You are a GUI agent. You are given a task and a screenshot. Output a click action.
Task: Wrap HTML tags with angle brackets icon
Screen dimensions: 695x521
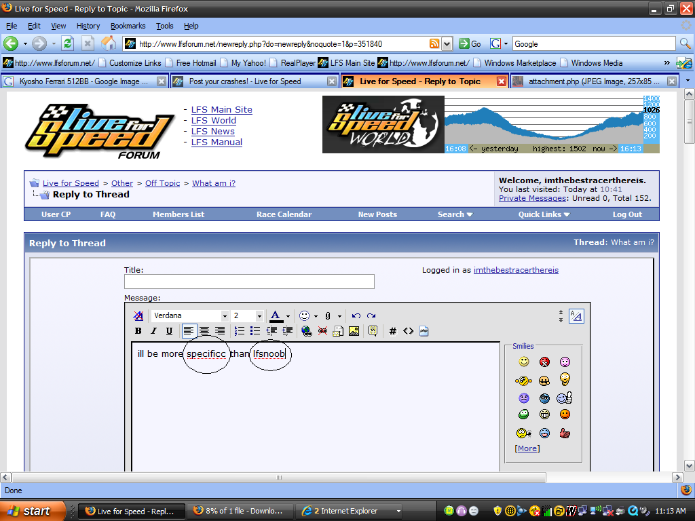408,331
